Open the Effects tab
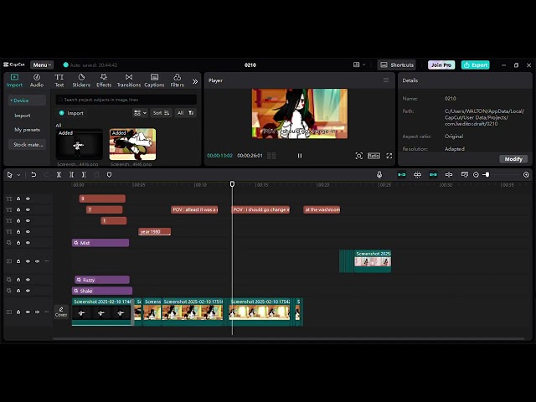 (x=104, y=80)
